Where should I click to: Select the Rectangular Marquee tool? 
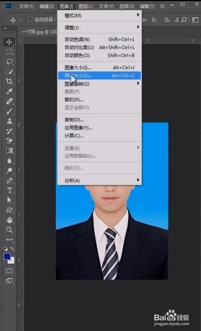pos(9,52)
